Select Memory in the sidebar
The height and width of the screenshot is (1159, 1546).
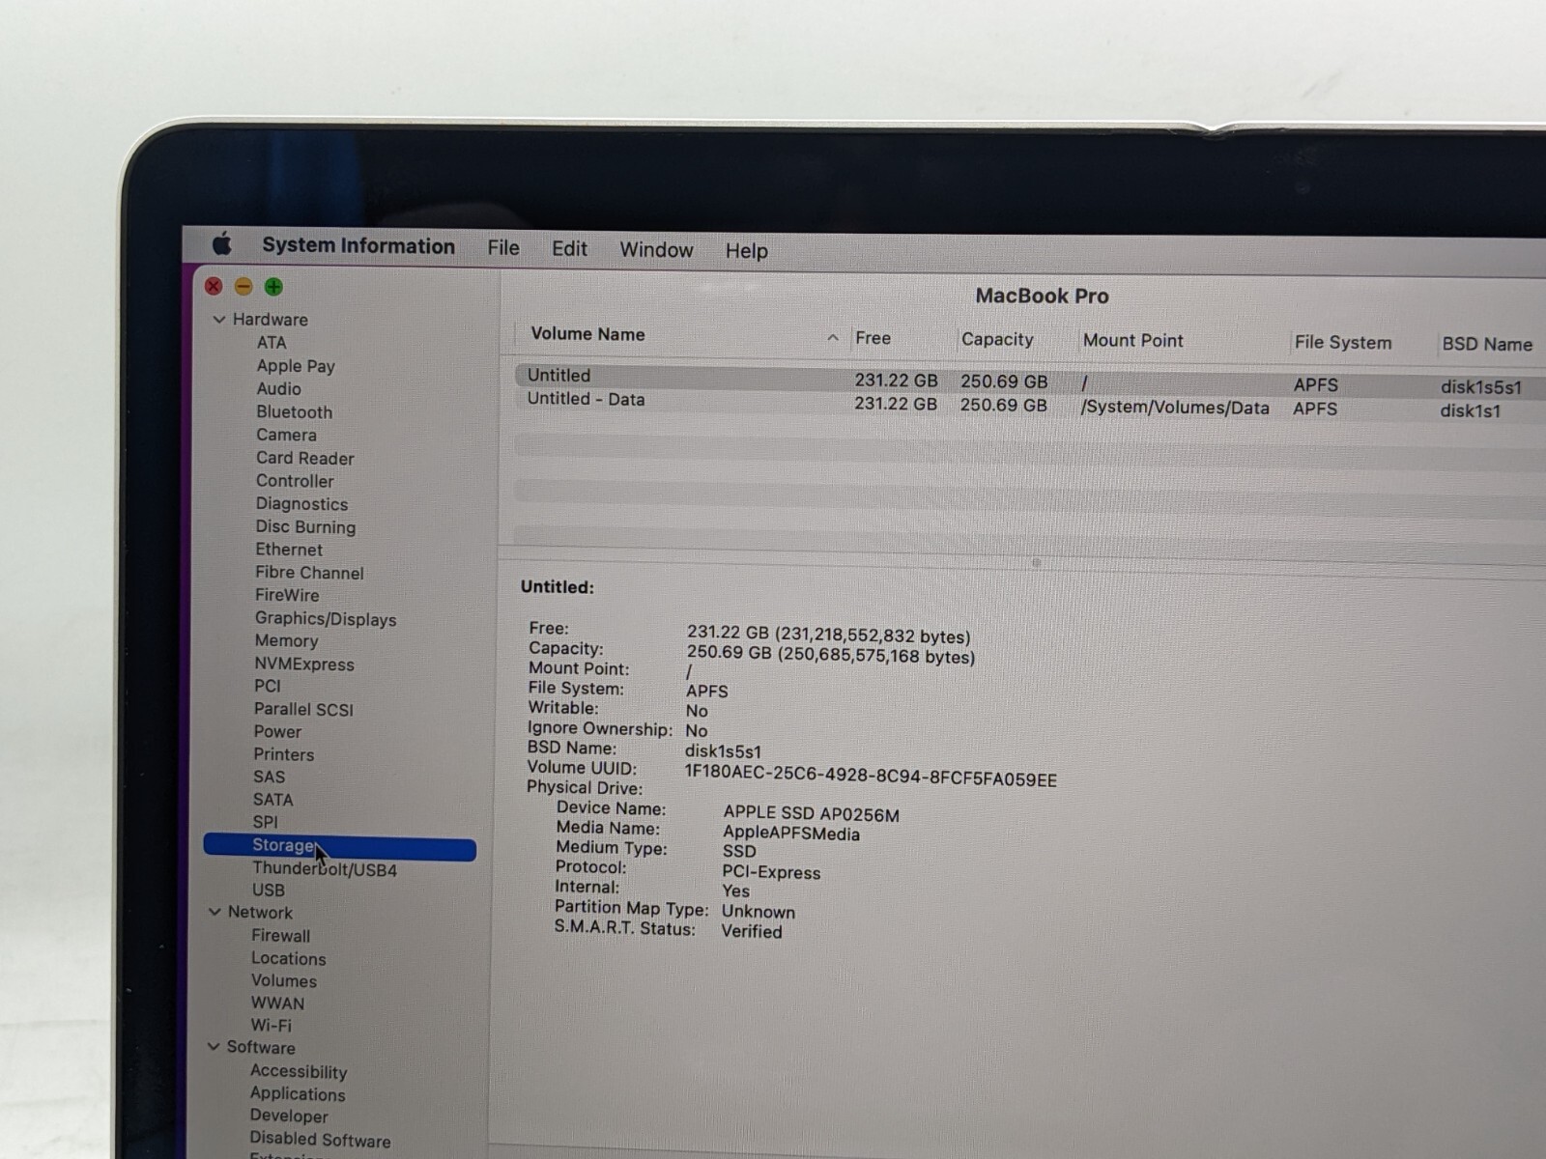286,641
